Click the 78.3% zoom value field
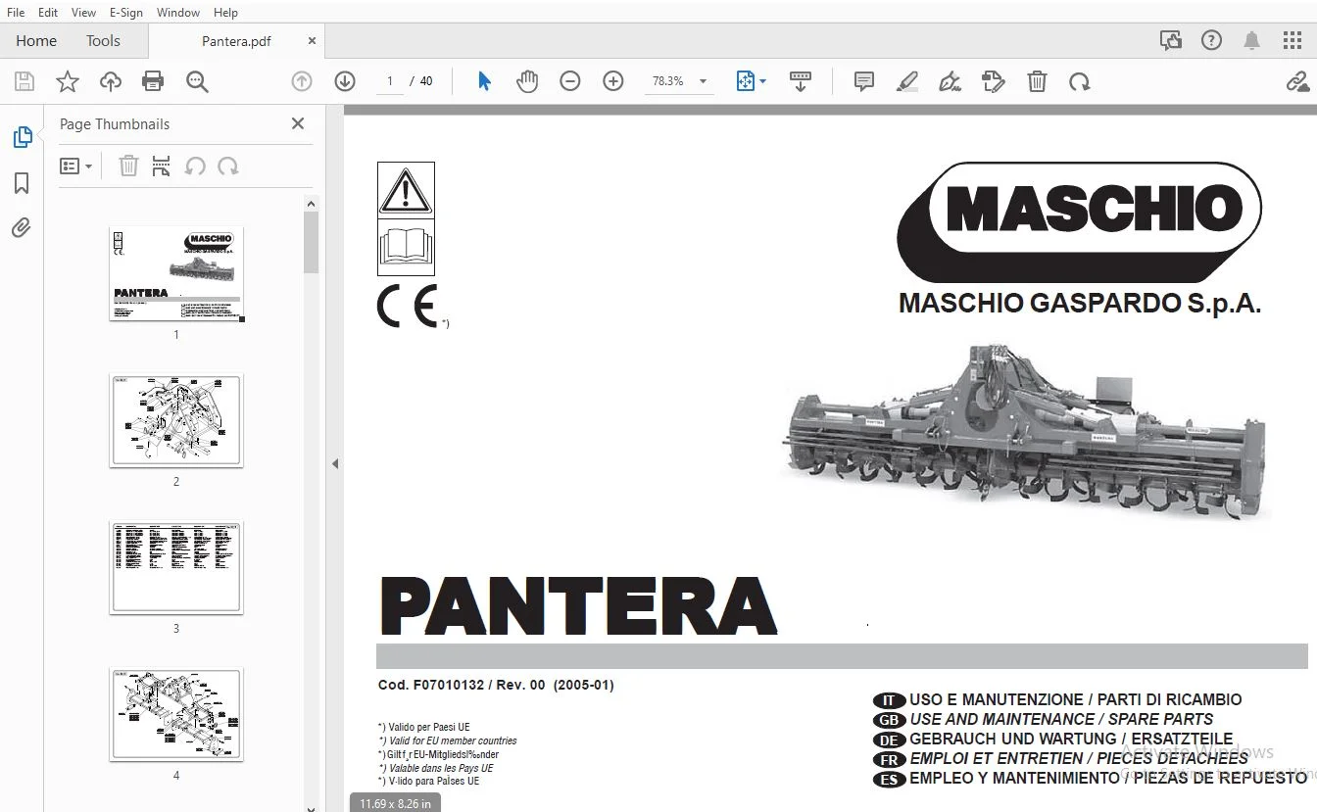The width and height of the screenshot is (1317, 812). [667, 81]
